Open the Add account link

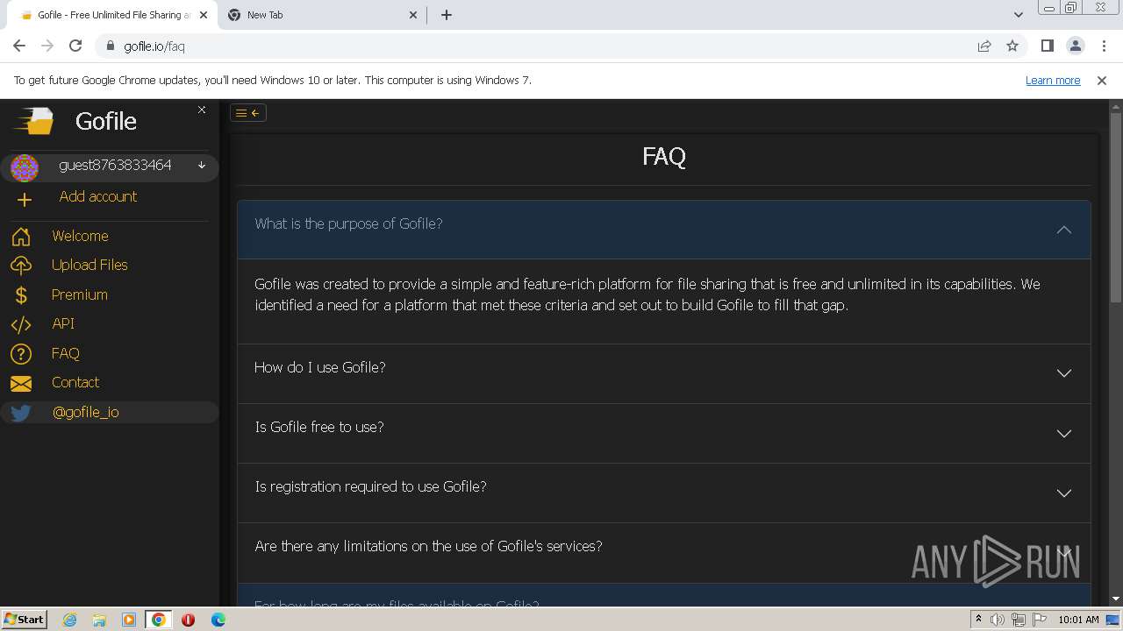(x=98, y=196)
